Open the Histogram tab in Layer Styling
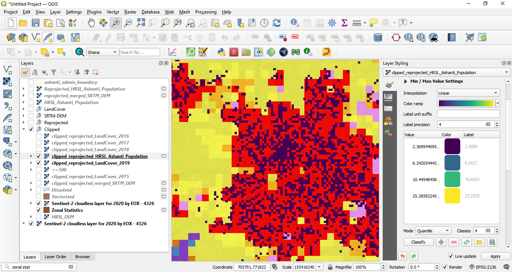512x272 pixels. pyautogui.click(x=389, y=109)
